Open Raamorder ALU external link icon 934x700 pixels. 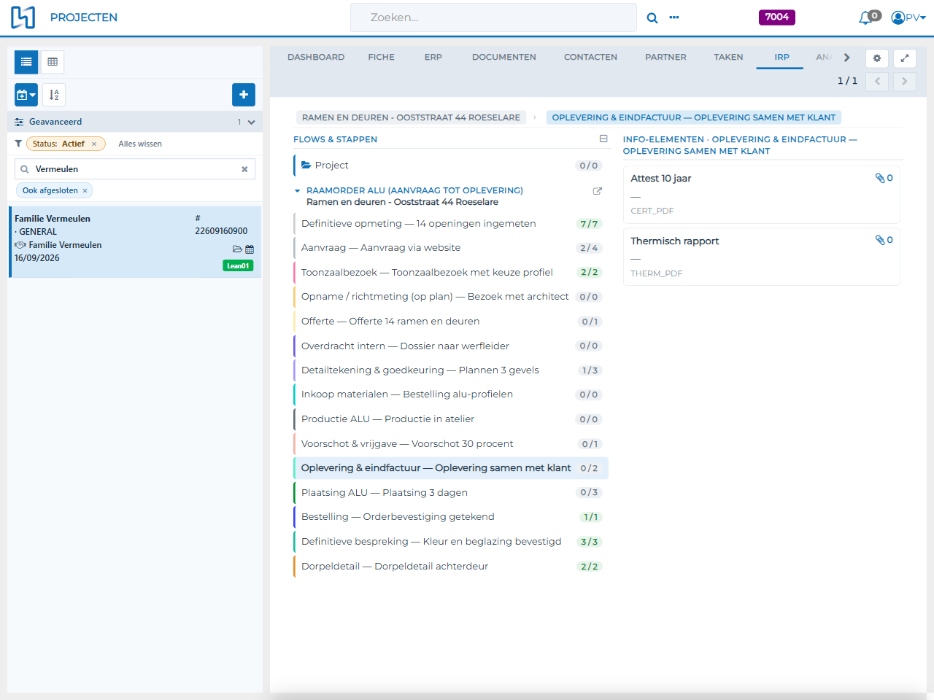pyautogui.click(x=598, y=191)
